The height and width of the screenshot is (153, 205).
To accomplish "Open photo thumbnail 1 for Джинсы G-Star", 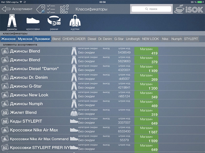I will [5, 86].
